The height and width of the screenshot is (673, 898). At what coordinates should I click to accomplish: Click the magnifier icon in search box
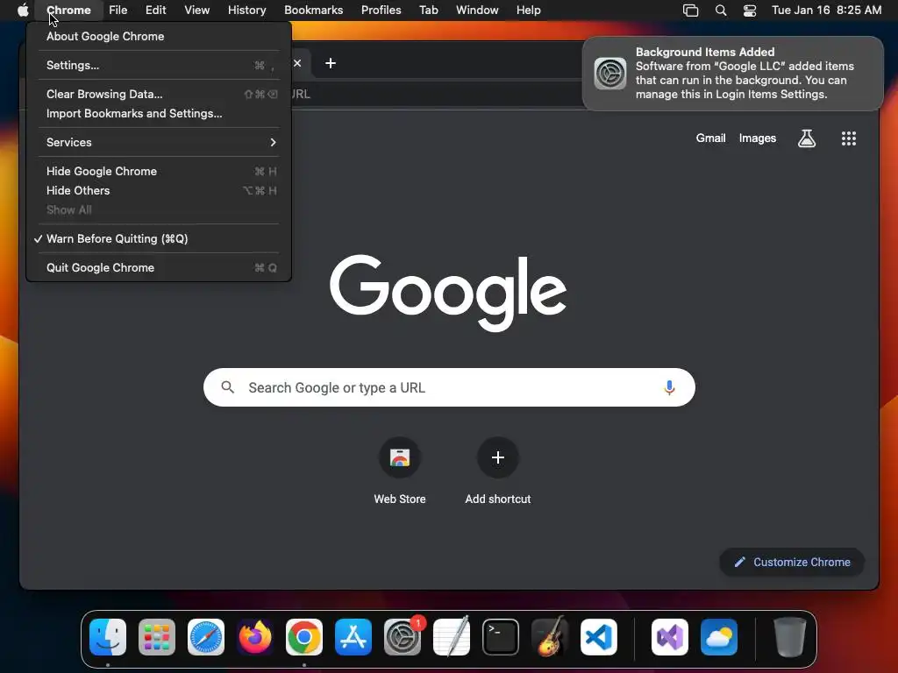[x=227, y=387]
